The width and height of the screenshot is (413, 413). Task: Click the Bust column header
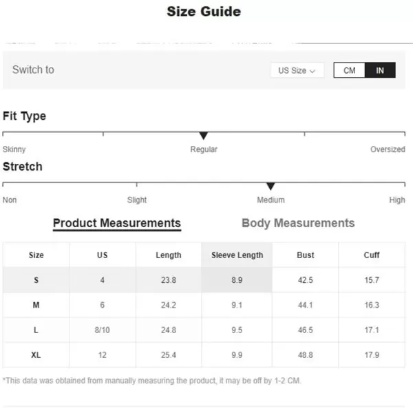click(x=306, y=255)
